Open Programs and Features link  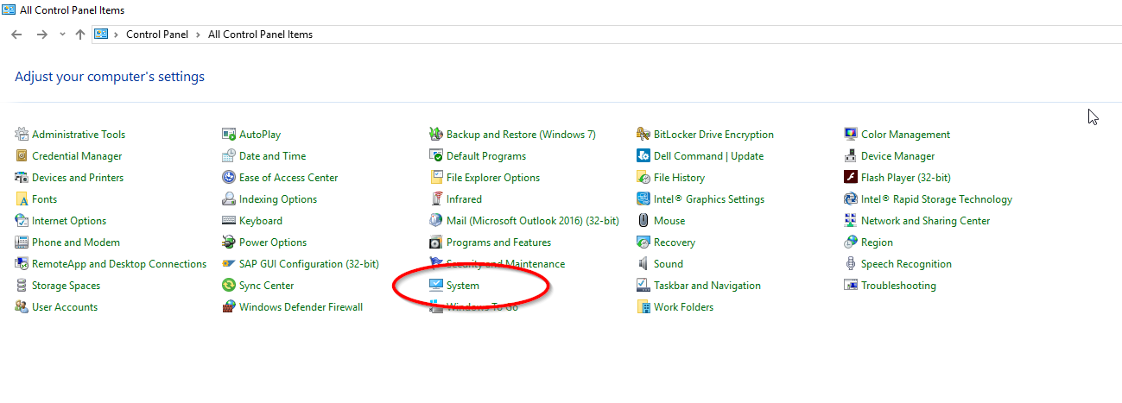pyautogui.click(x=498, y=242)
